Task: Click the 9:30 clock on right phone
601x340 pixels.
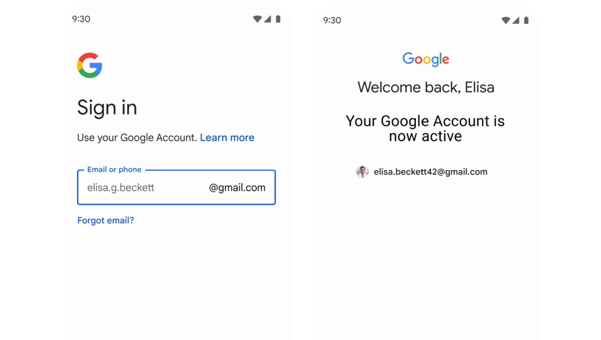Action: coord(332,20)
